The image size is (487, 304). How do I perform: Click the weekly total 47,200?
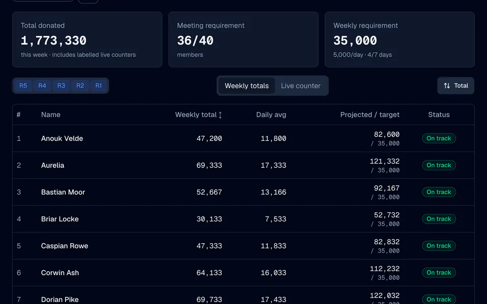(210, 138)
